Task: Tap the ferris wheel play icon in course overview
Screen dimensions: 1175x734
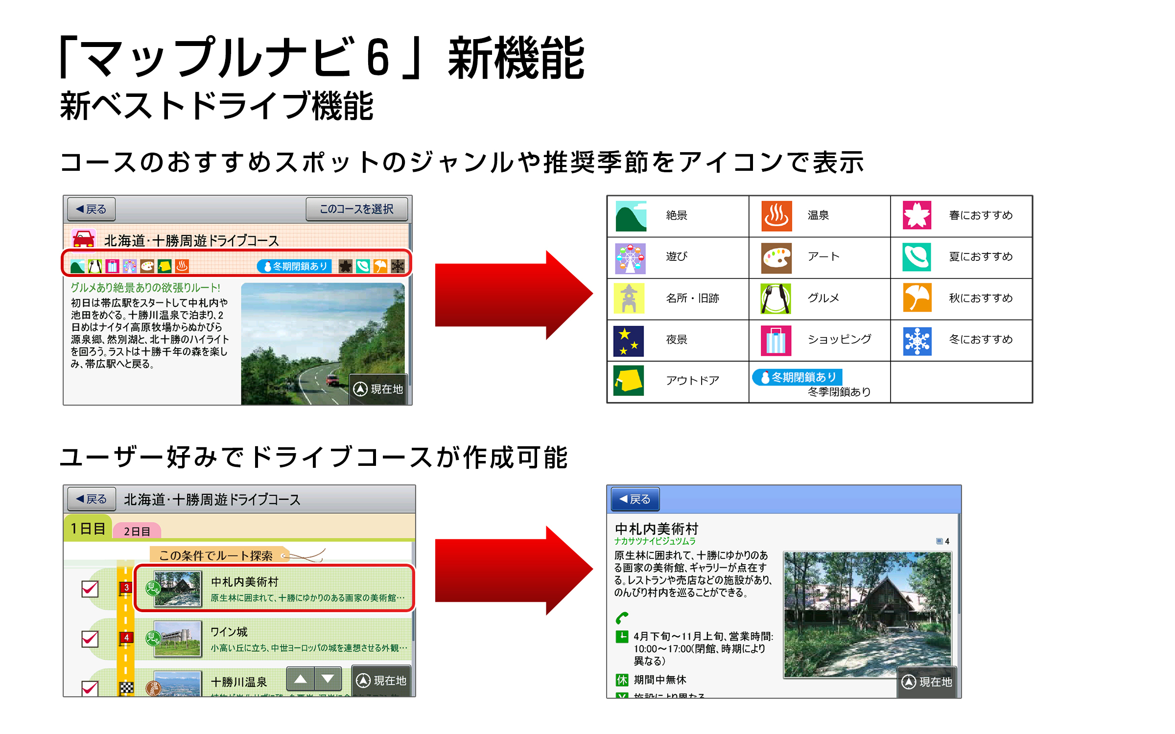Action: [x=130, y=266]
